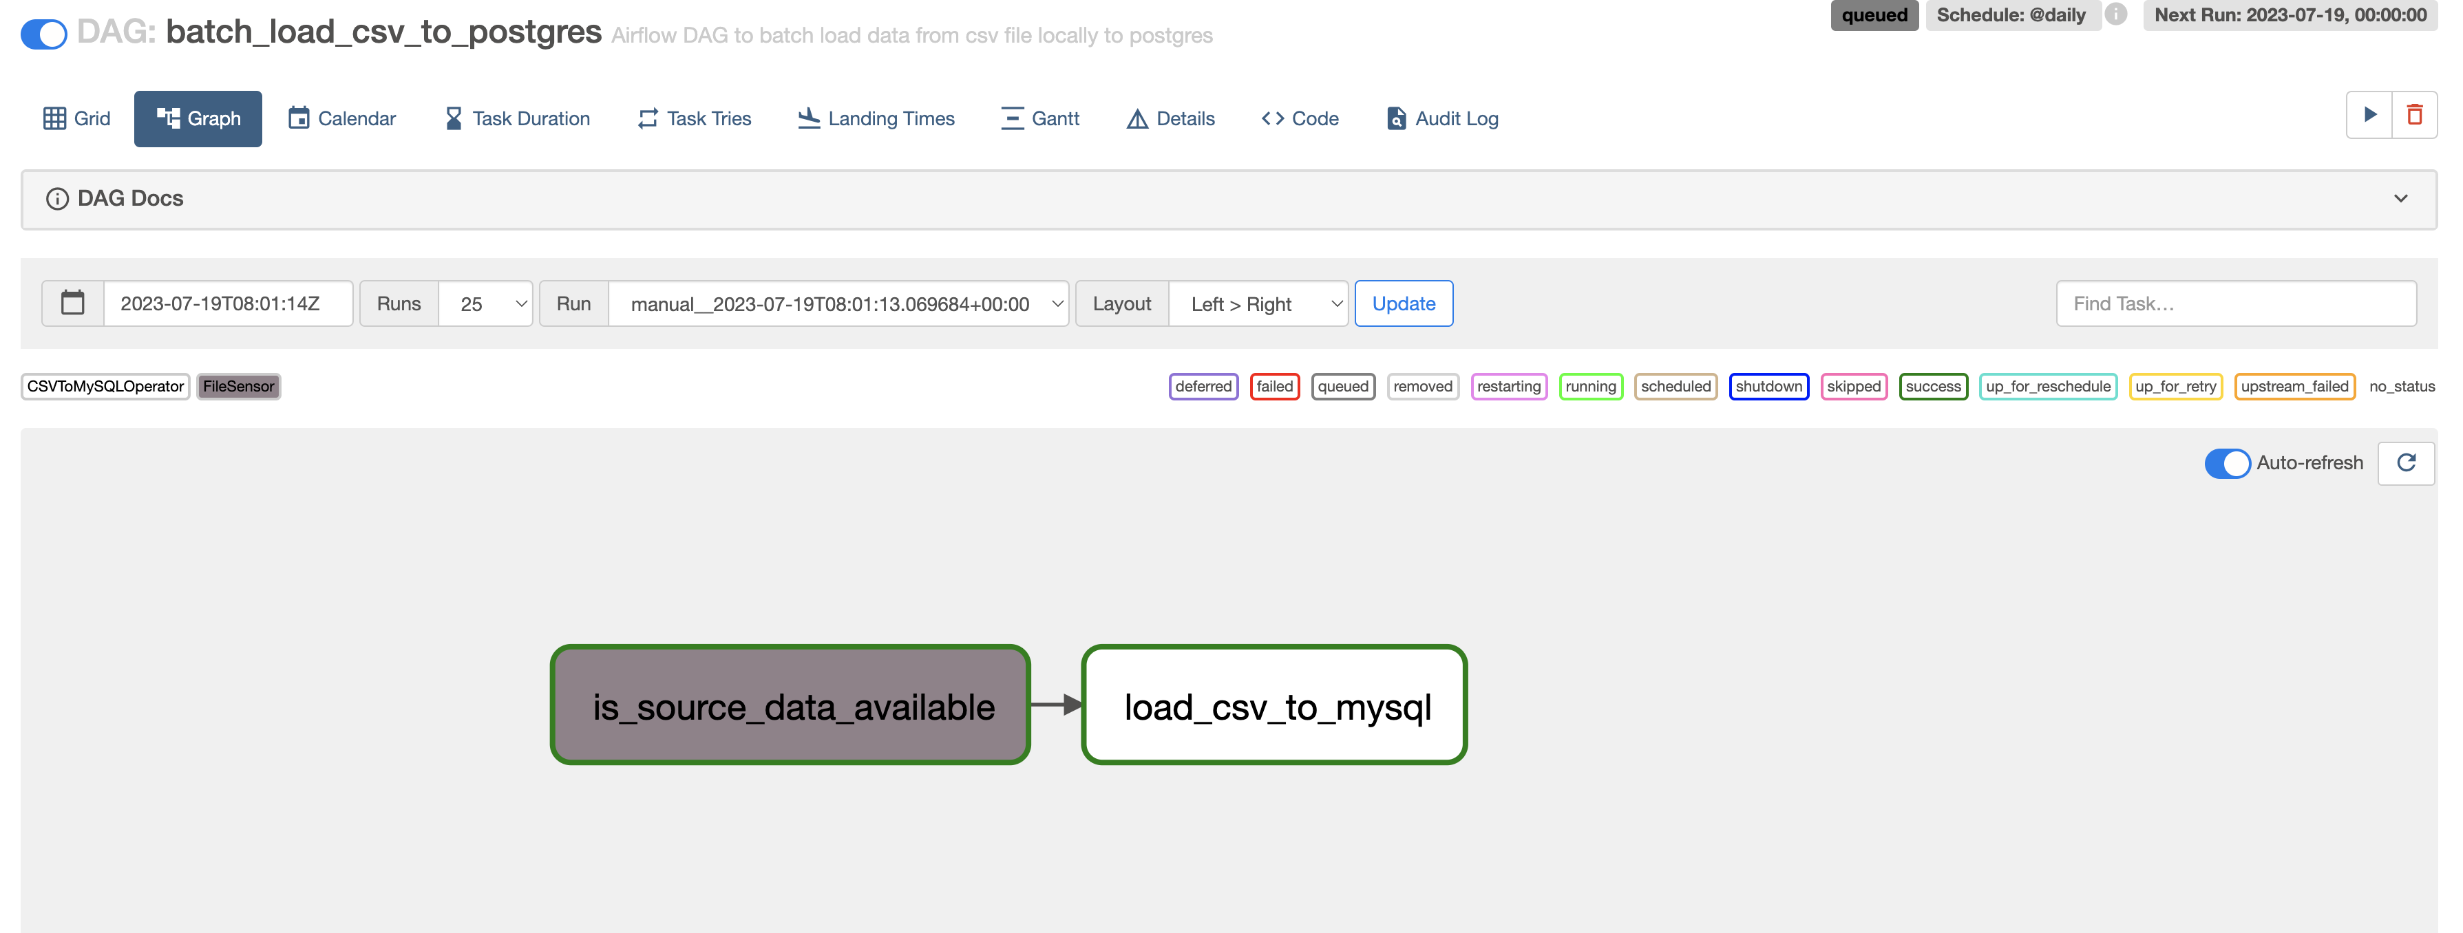Open the Code view
The width and height of the screenshot is (2463, 933).
1300,118
